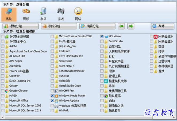Viewport: 177px width, 121px height.
Task: Select the 耳鼠变声器 entry
Action: pos(116,61)
